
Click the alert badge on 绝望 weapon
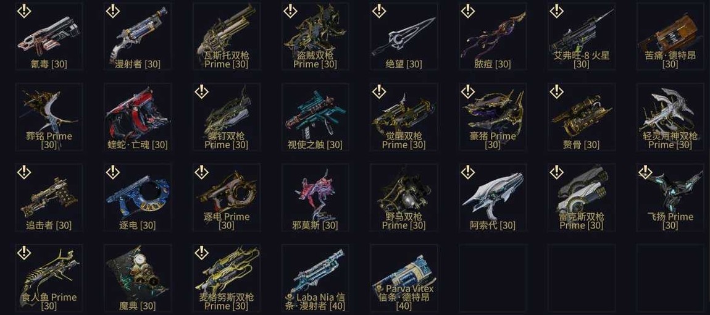click(378, 11)
